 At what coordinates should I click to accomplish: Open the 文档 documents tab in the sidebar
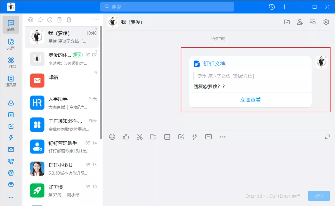[x=11, y=44]
